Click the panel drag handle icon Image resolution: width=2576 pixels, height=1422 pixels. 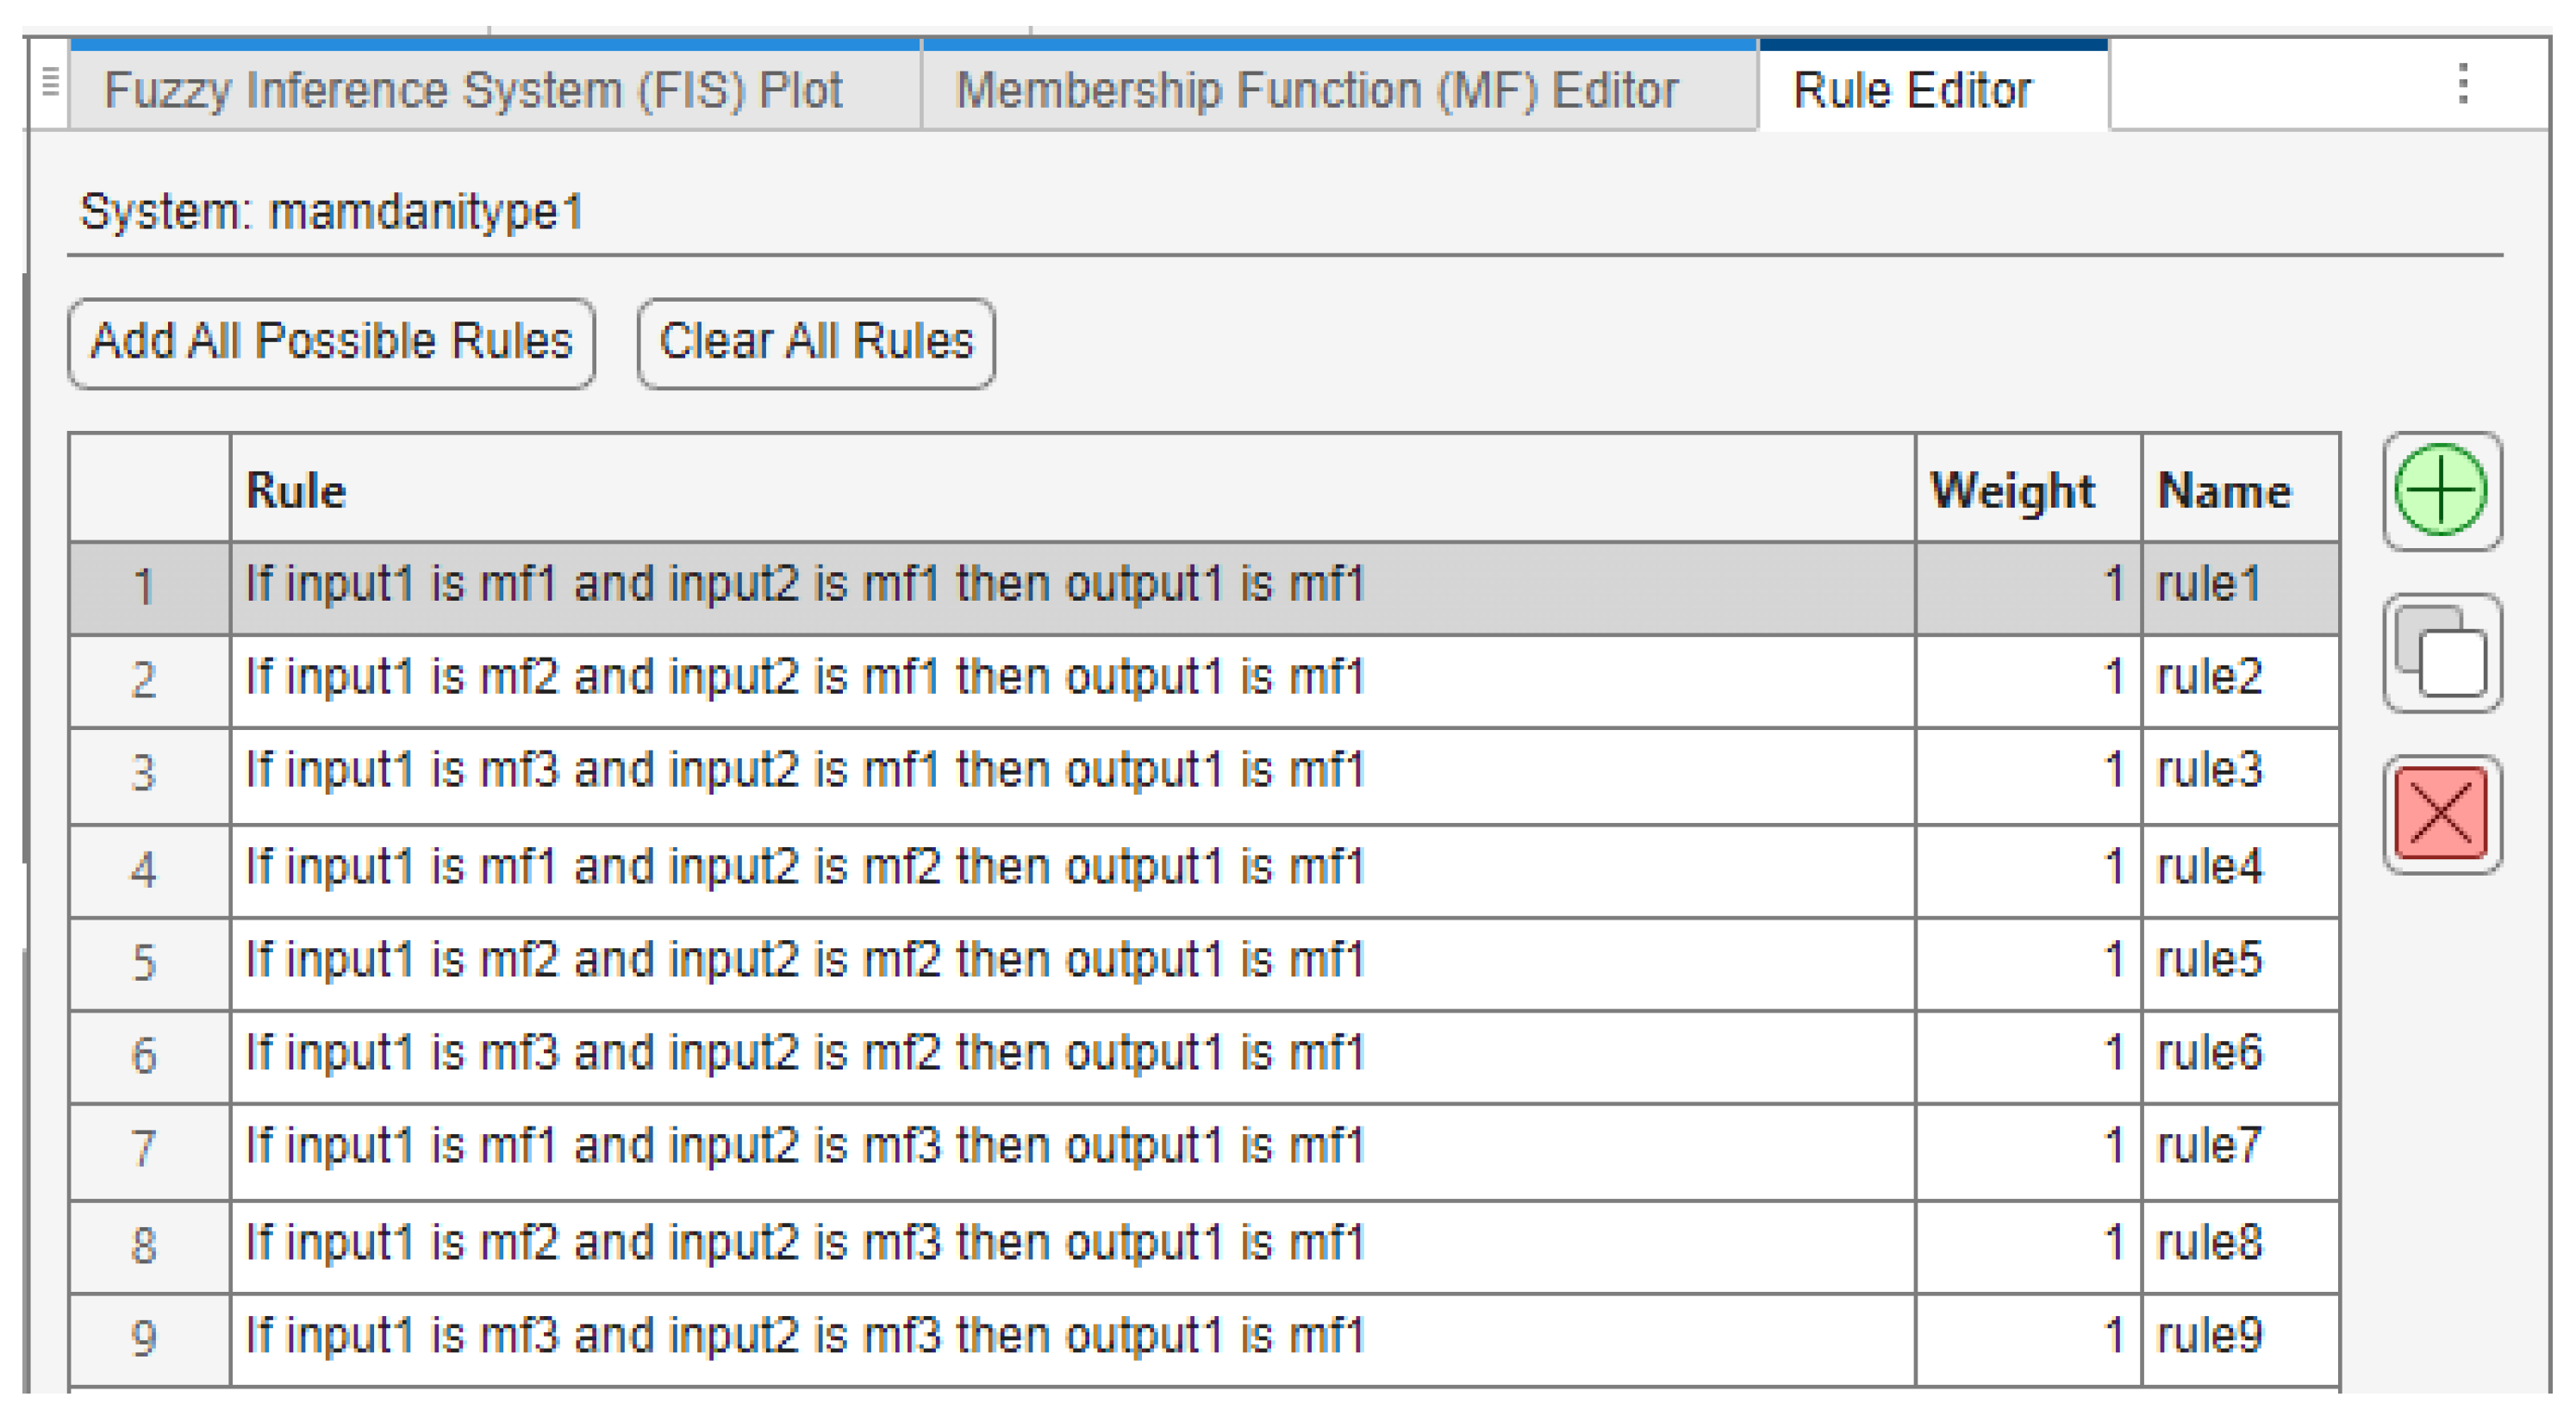[x=50, y=82]
